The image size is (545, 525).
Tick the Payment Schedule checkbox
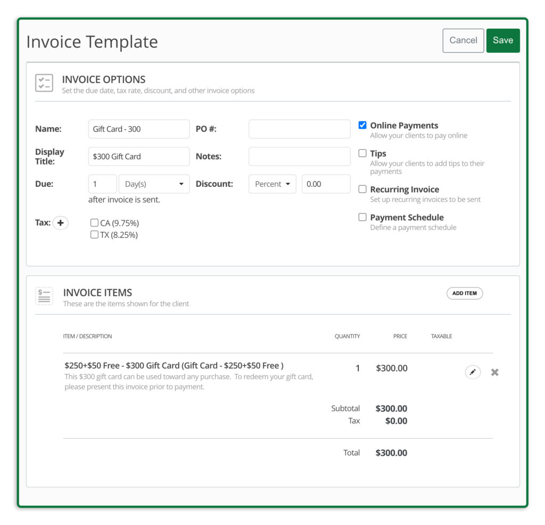coord(362,217)
